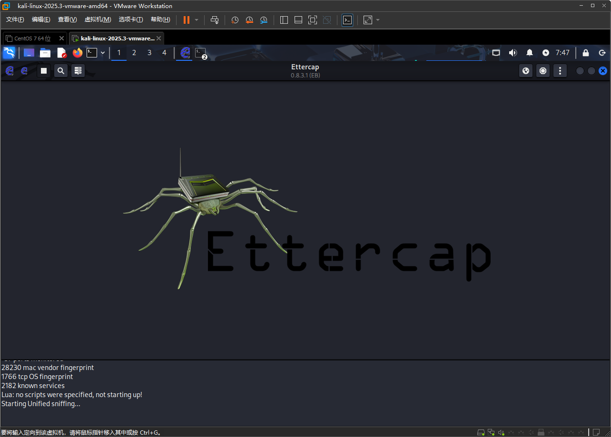Expand the VM power options dropdown arrow
The width and height of the screenshot is (611, 437).
point(197,20)
